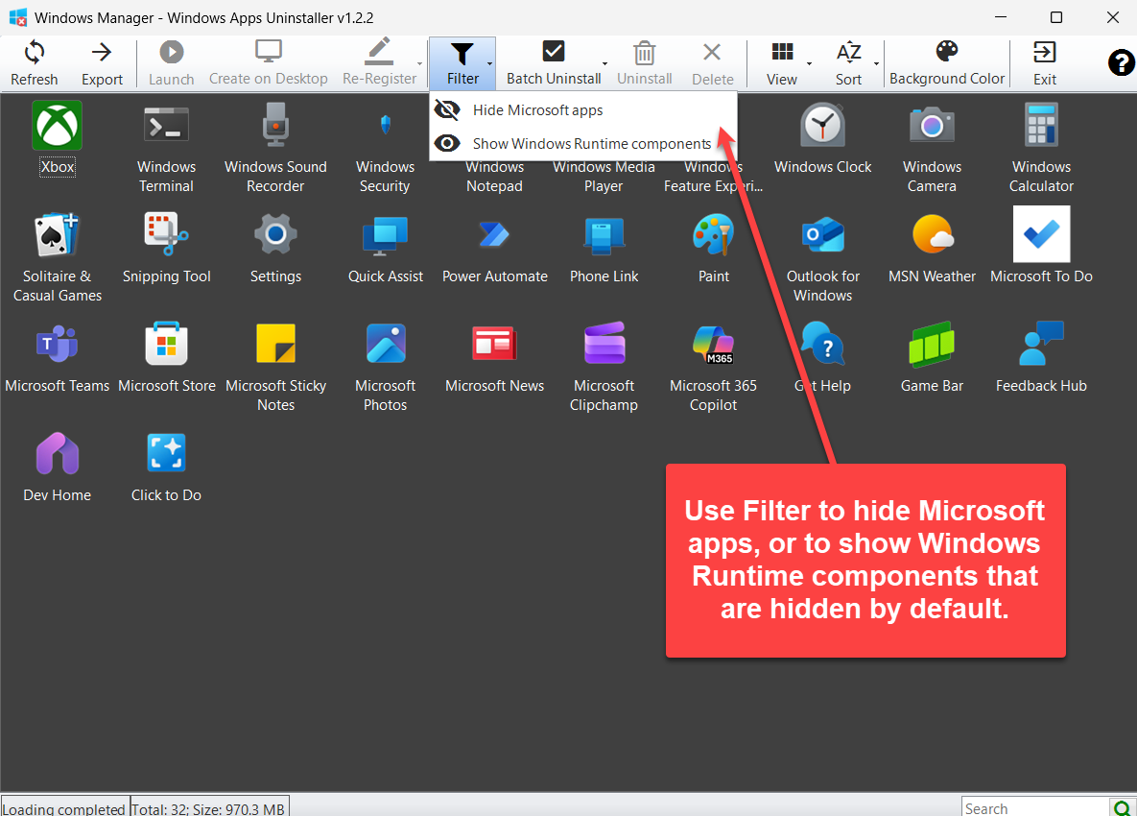Click Create on Desktop

(269, 63)
